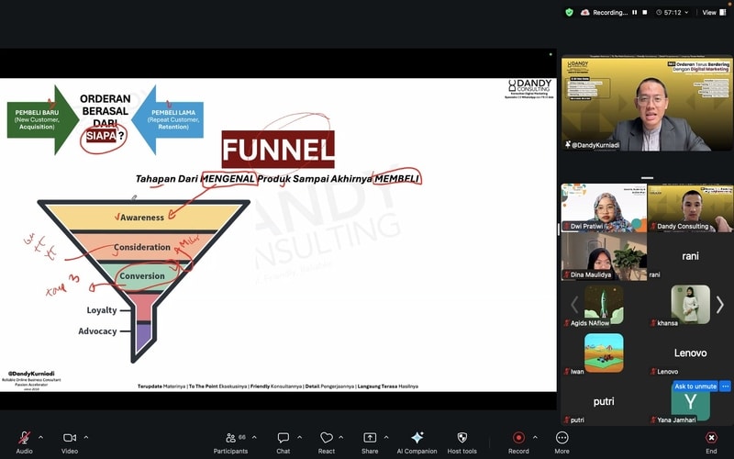Click the End meeting button
Viewport: 734px width, 459px height.
[711, 438]
